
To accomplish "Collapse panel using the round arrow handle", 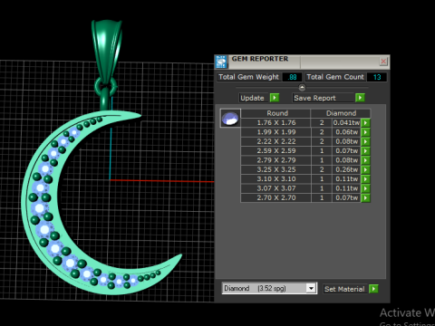I will pyautogui.click(x=302, y=88).
